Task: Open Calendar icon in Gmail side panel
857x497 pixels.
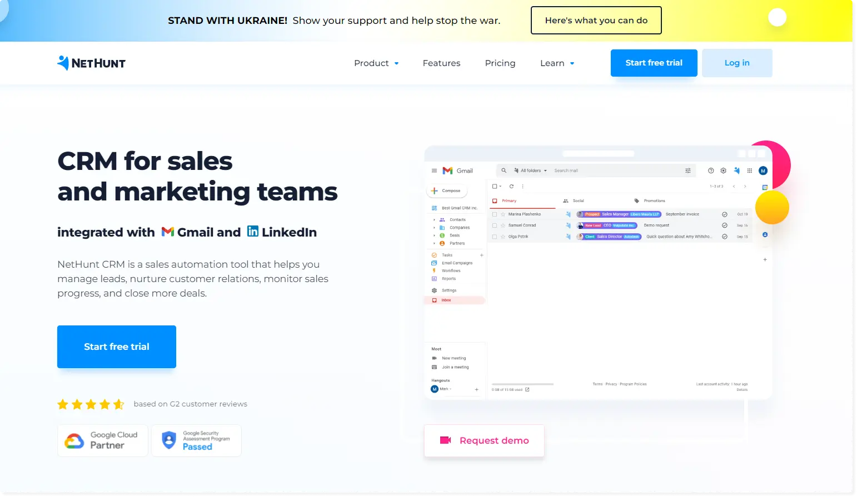Action: coord(765,187)
